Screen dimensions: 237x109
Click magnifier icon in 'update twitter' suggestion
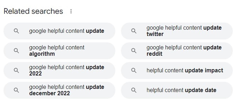click(134, 31)
